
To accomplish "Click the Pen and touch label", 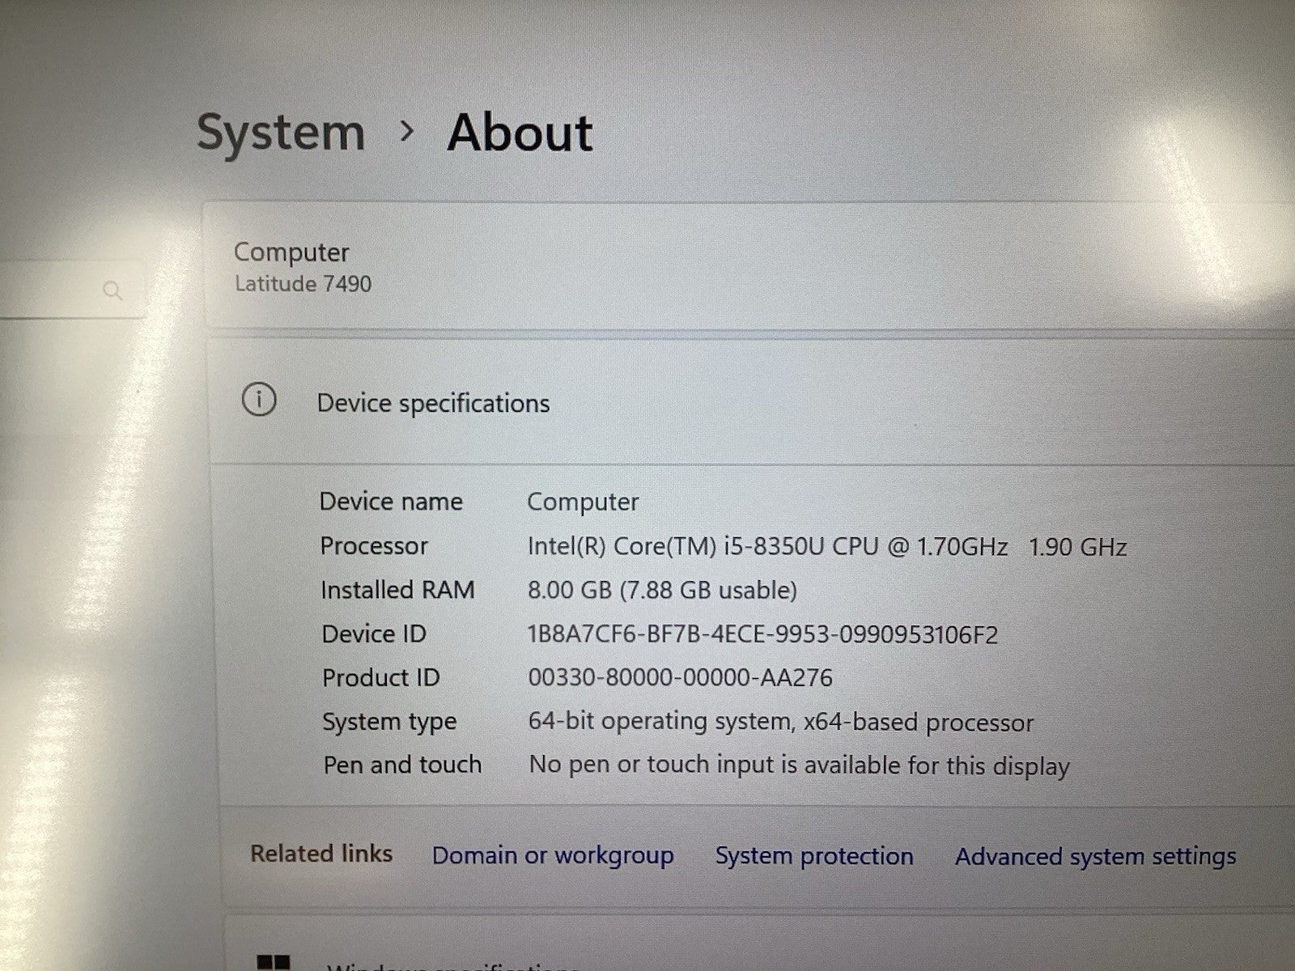I will 402,765.
